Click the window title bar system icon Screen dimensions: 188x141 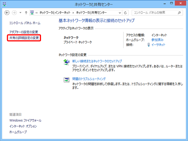5,4
